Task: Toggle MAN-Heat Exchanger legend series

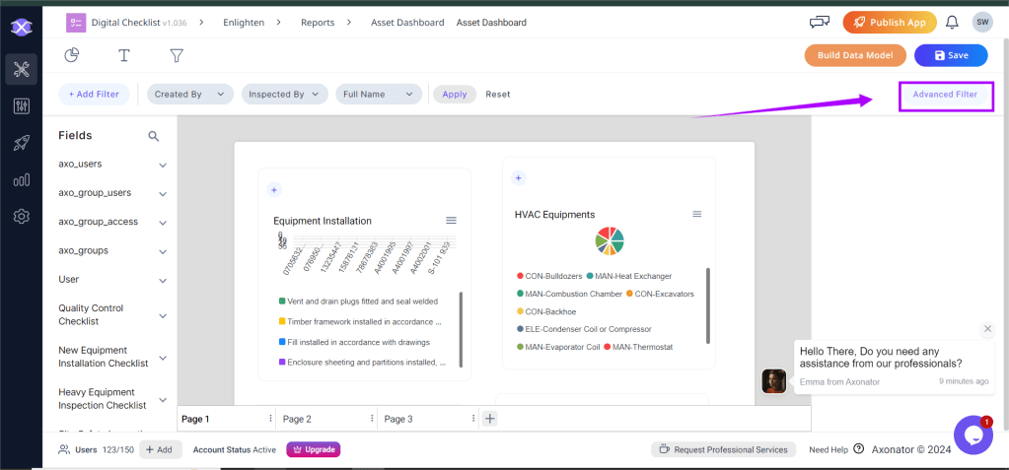Action: [629, 276]
